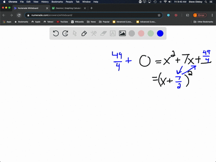Open first Advanced bookmark
Viewport: 216px width, 162px height.
coord(122,22)
